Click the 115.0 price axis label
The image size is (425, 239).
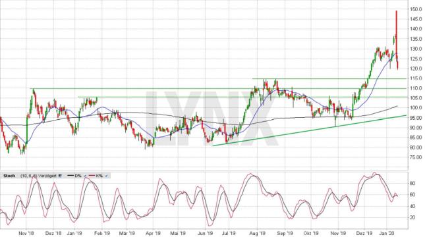point(415,78)
